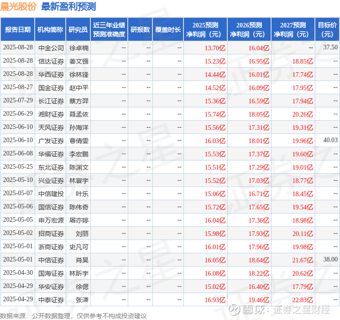This screenshot has width=340, height=320.
Task: Click 14.44亿 profit forecast value
Action: pyautogui.click(x=215, y=75)
